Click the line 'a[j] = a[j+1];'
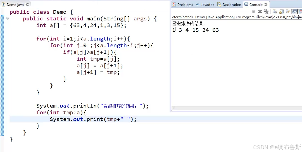 [100, 66]
